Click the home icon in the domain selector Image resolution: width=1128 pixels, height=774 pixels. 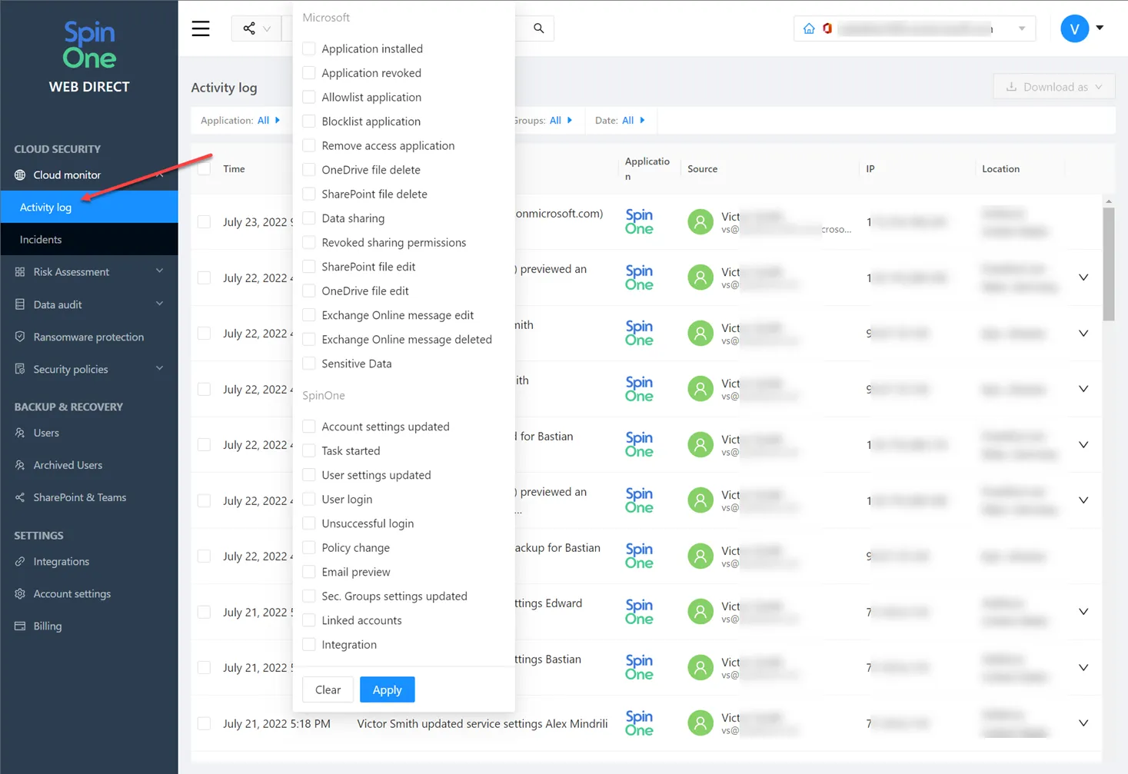click(810, 28)
